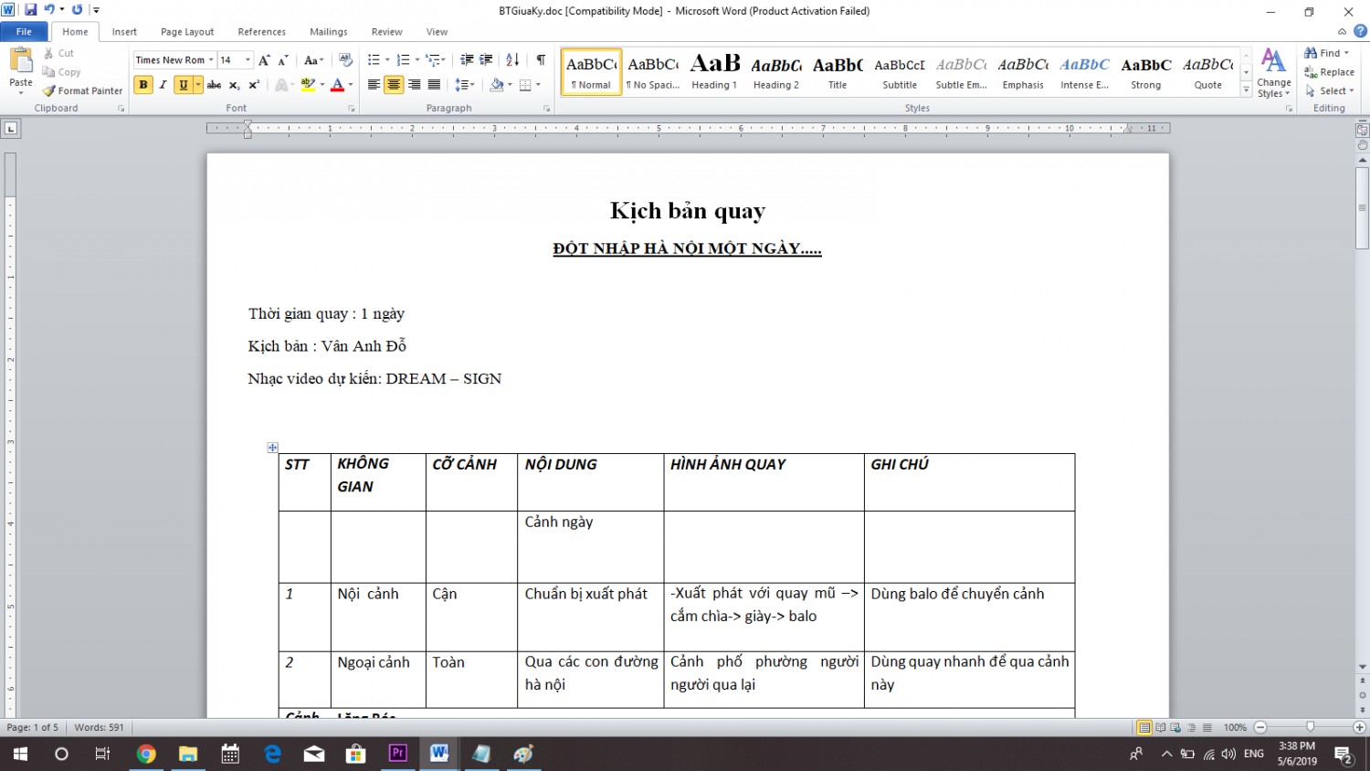This screenshot has height=771, width=1370.
Task: Toggle subscript formatting
Action: click(x=234, y=85)
